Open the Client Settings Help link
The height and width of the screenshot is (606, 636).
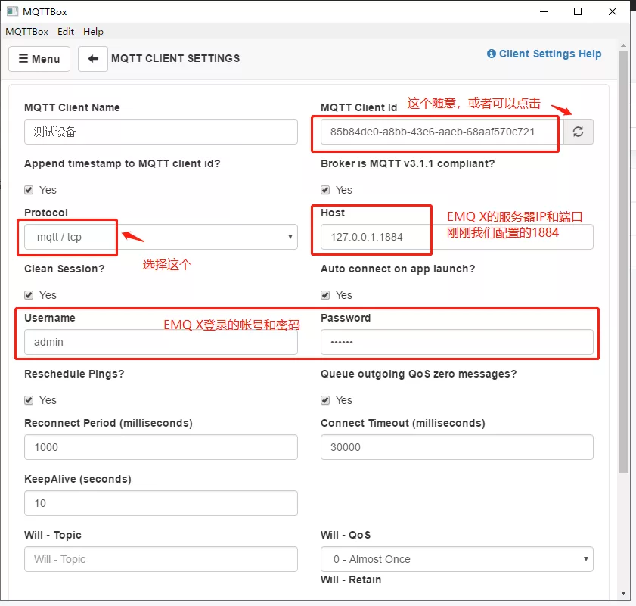point(550,54)
